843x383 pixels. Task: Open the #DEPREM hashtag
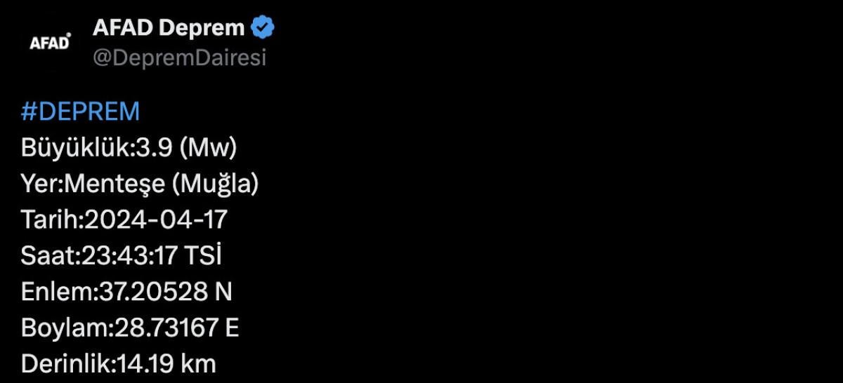click(81, 112)
